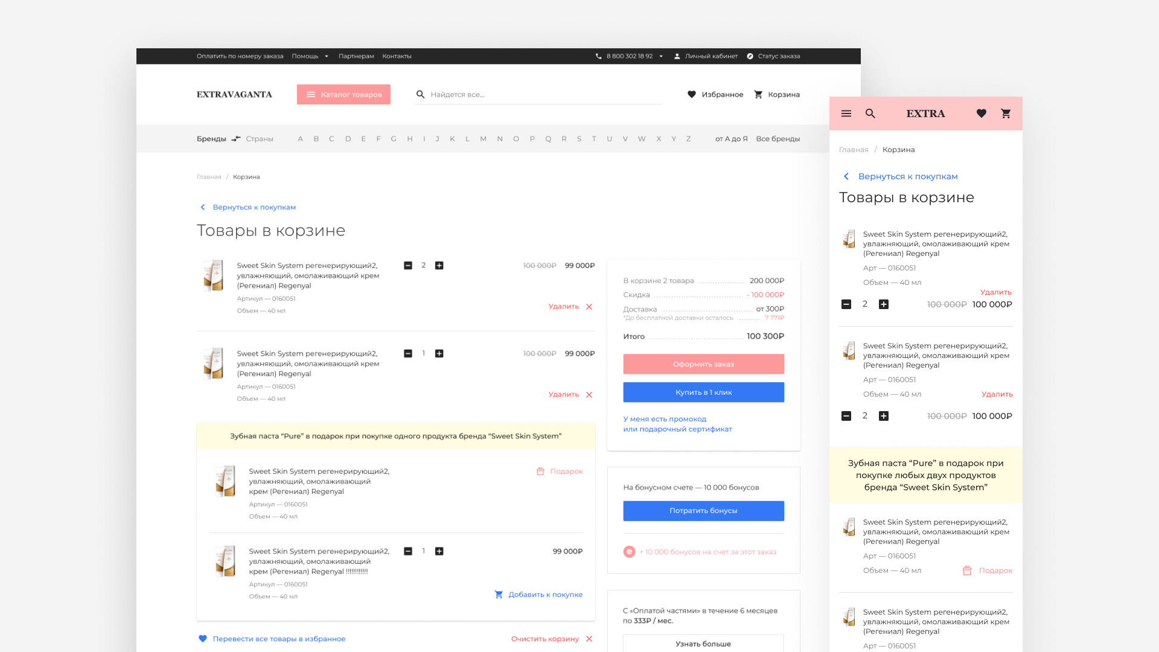1159x652 pixels.
Task: Tap the search icon in mobile header
Action: [x=870, y=113]
